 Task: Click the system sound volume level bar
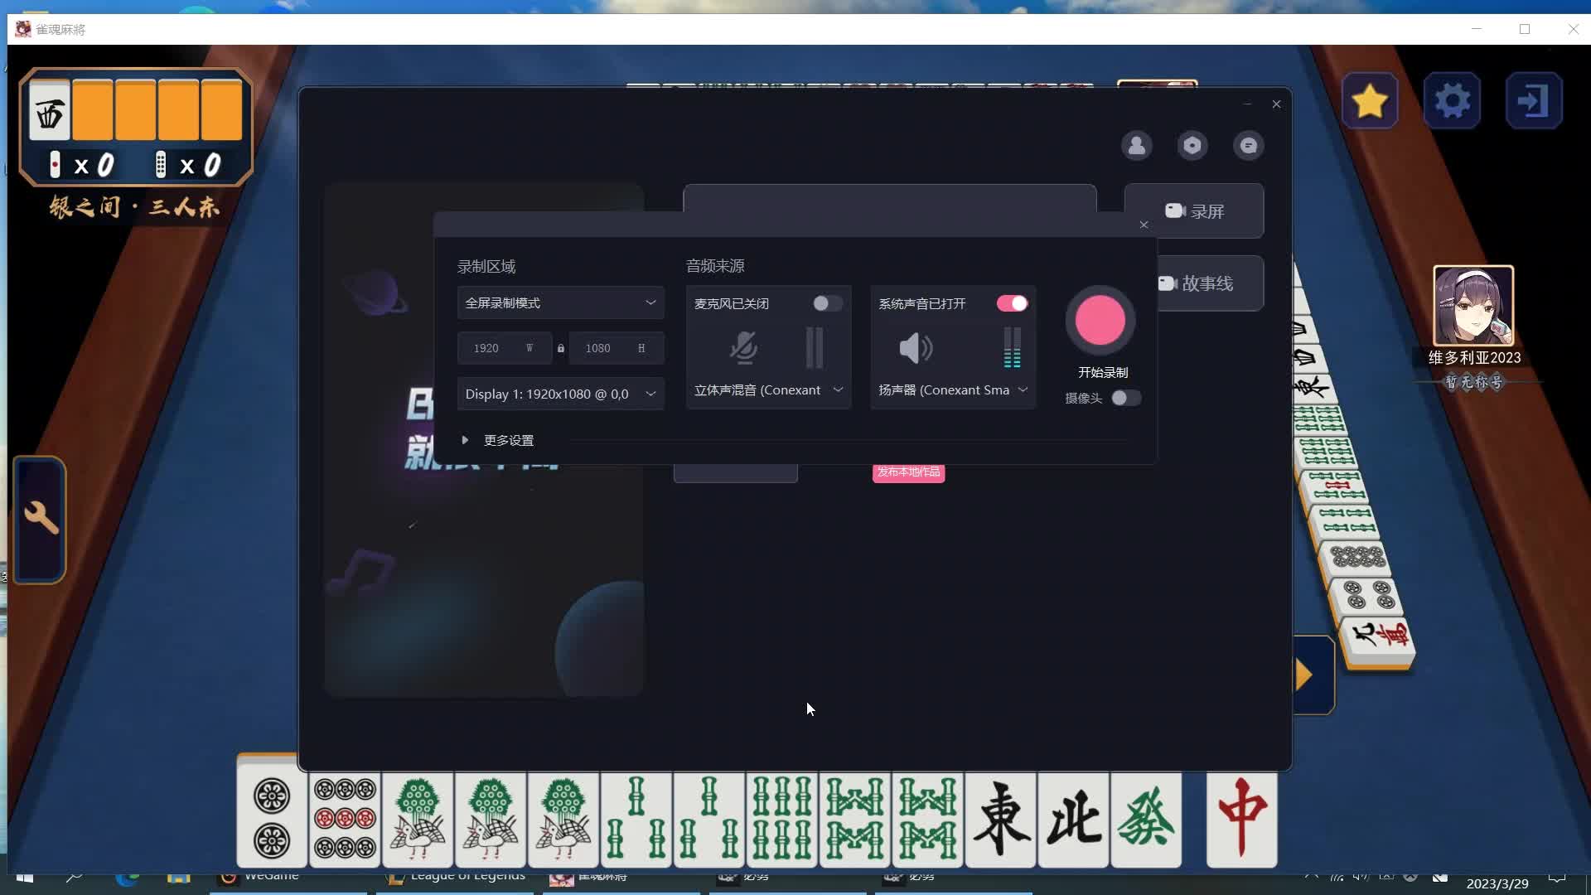click(x=1012, y=348)
